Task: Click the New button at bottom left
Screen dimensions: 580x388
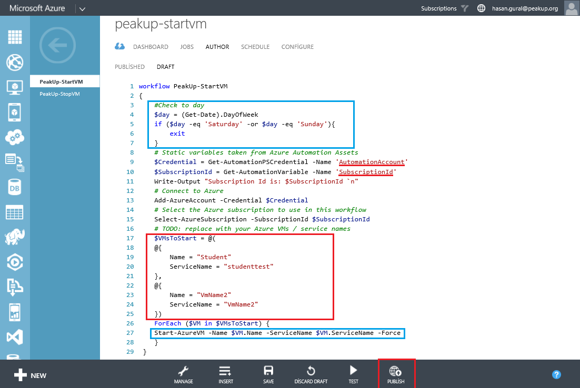Action: point(30,375)
